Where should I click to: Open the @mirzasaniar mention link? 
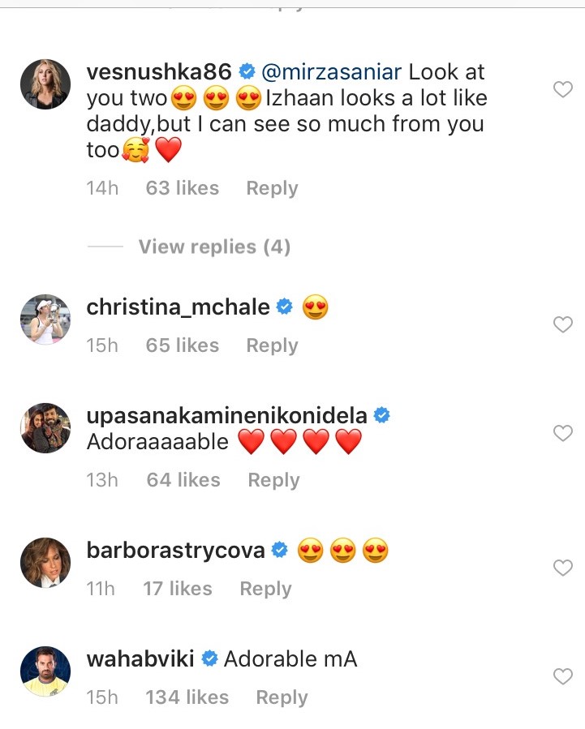(x=331, y=71)
